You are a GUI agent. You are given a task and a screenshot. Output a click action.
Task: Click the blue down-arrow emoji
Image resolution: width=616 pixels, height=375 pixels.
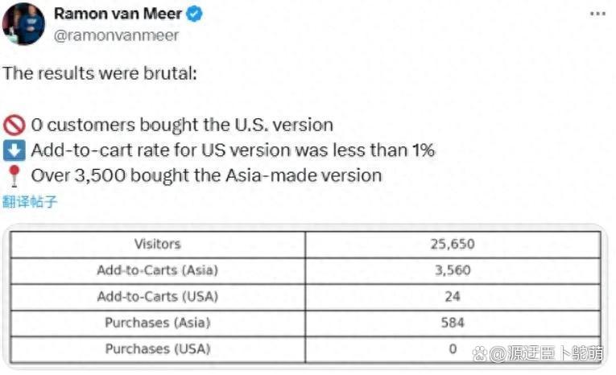[x=14, y=150]
